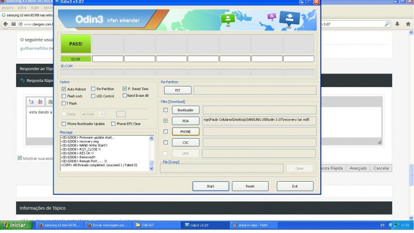
Task: Switch to sansung s3 mini taskbar item
Action: (60, 225)
